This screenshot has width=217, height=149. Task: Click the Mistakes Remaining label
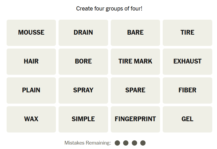[88, 143]
